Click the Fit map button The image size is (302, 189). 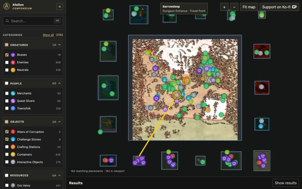click(249, 7)
